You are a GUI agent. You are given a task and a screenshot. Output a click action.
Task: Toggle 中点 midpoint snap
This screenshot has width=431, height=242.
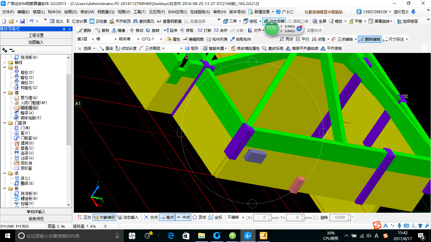tap(183, 217)
